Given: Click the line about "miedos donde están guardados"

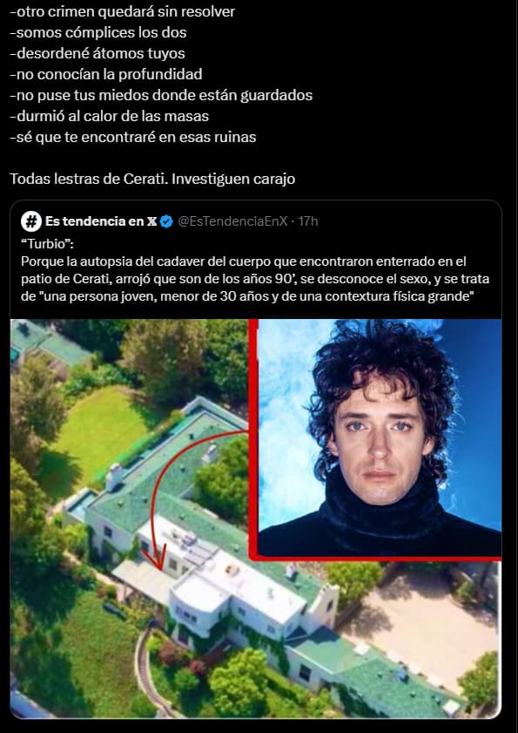Looking at the screenshot, I should (x=161, y=95).
